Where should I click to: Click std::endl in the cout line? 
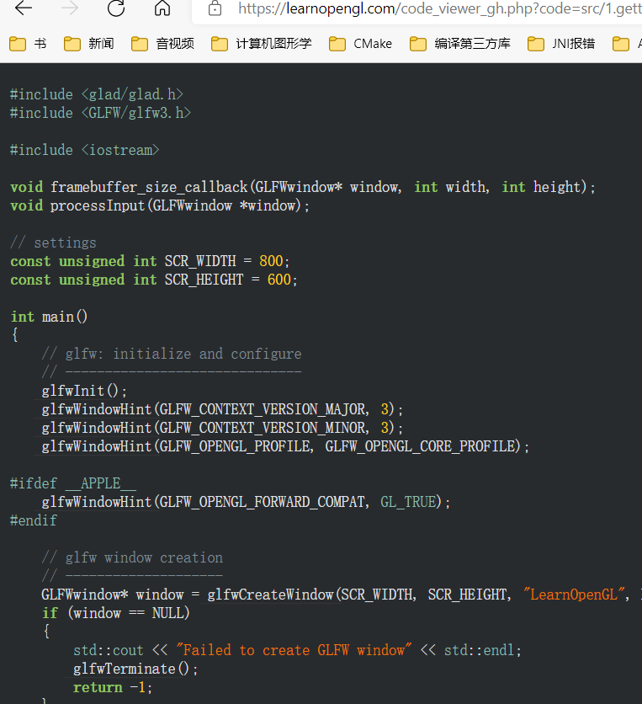click(479, 650)
